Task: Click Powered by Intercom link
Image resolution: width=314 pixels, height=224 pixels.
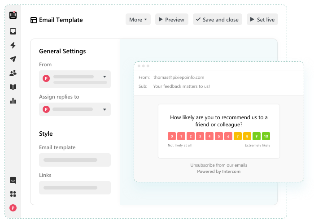Action: [x=219, y=172]
